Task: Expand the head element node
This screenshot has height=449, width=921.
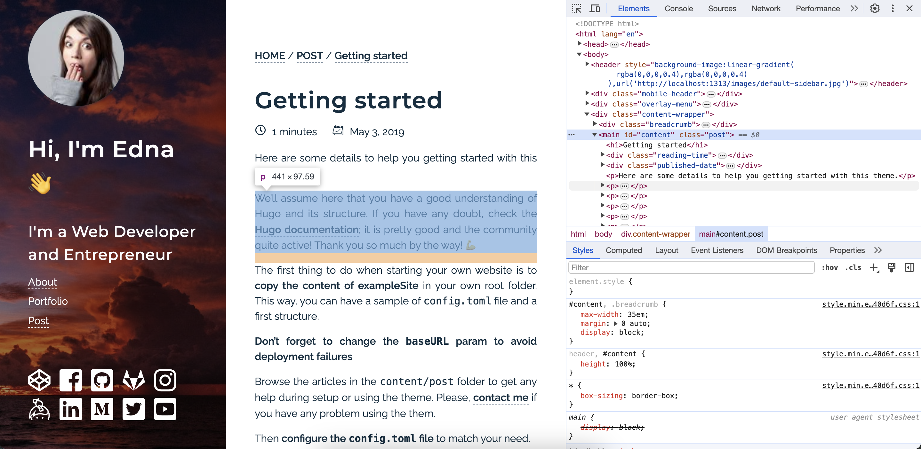Action: (580, 43)
